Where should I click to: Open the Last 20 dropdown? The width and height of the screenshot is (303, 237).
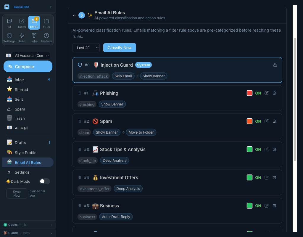pyautogui.click(x=86, y=48)
